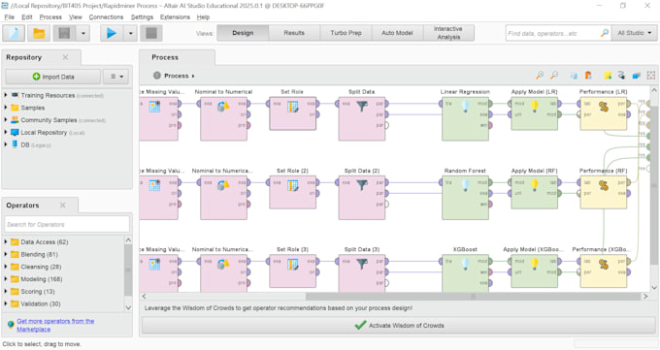Select the Apply Model (RF) operator
This screenshot has width=660, height=350.
point(534,193)
